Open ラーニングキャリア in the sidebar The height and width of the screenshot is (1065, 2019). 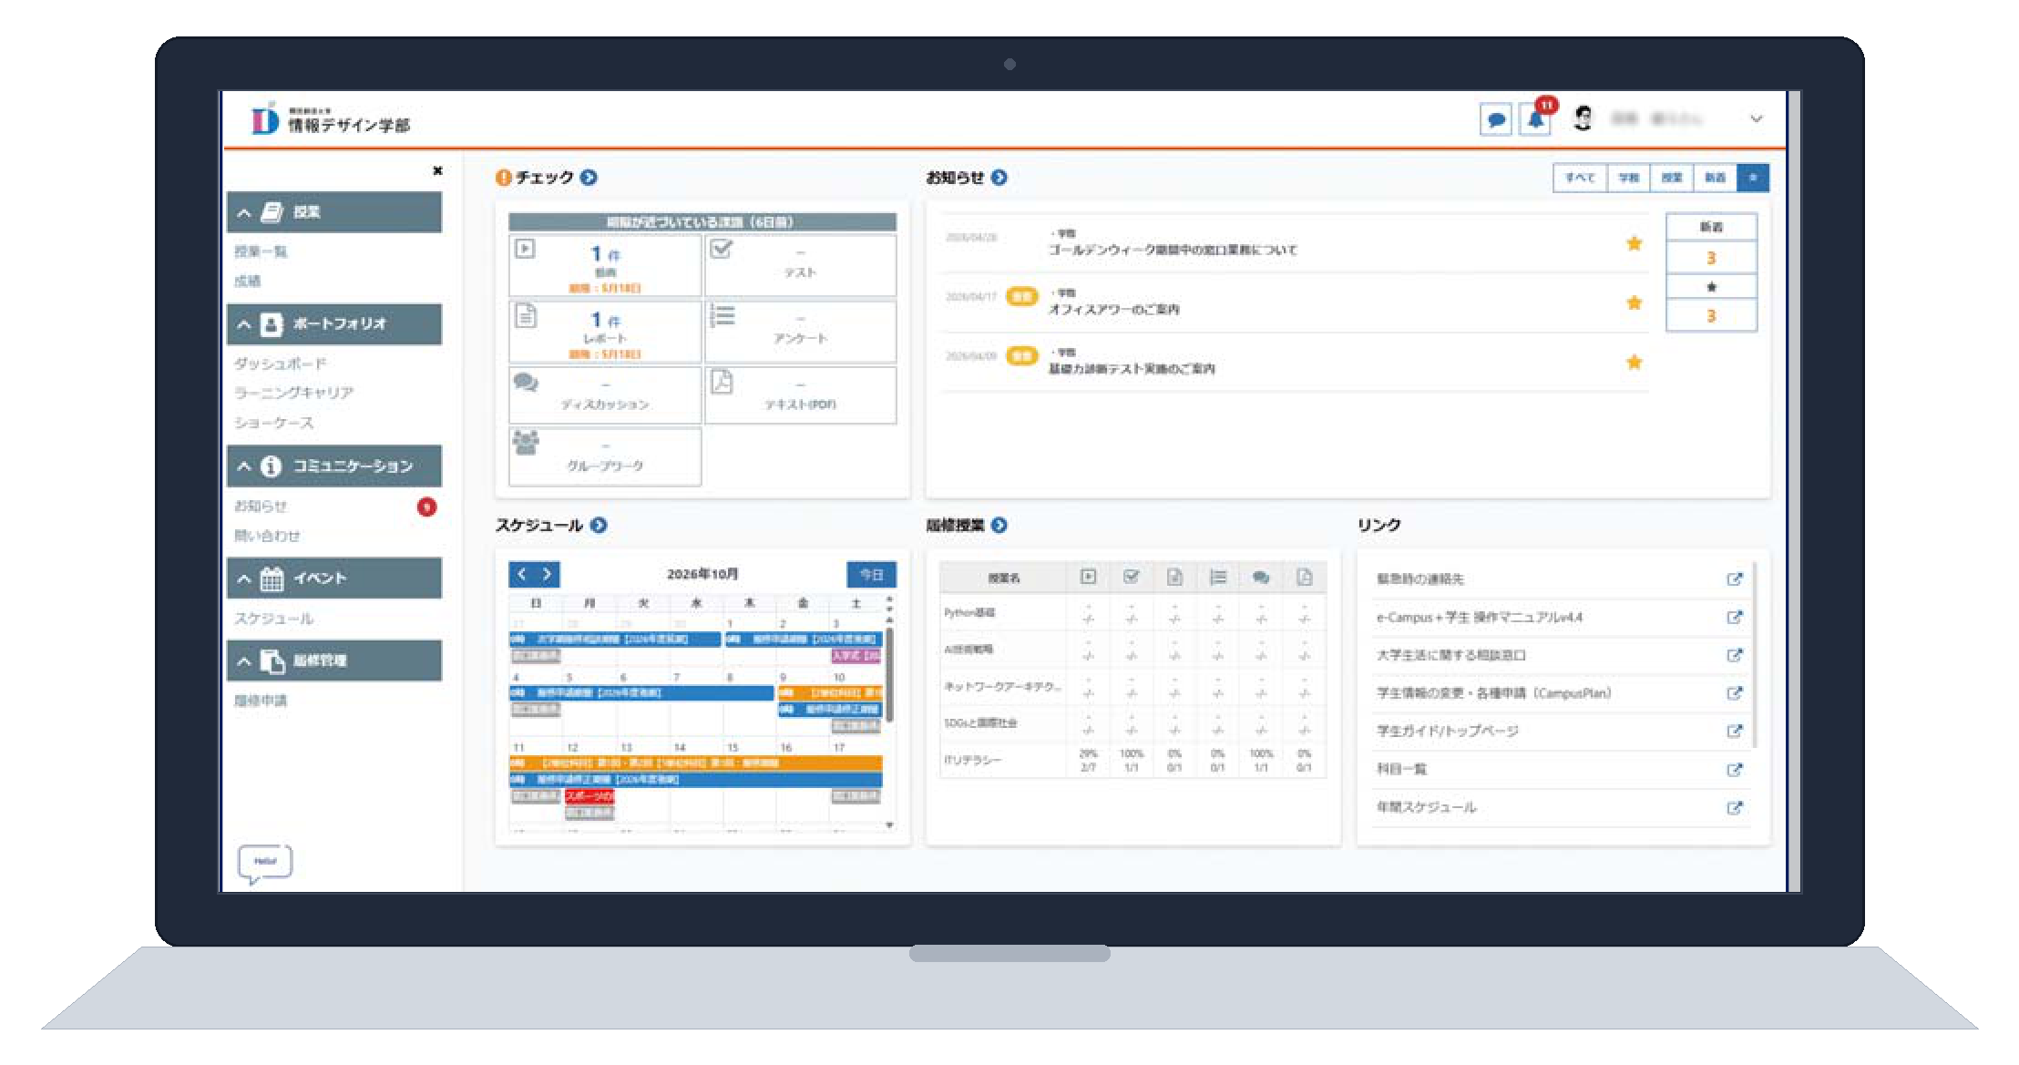tap(293, 393)
